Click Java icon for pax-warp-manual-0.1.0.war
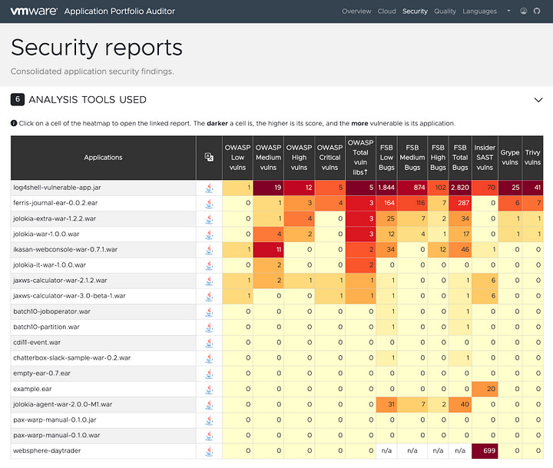 [209, 436]
